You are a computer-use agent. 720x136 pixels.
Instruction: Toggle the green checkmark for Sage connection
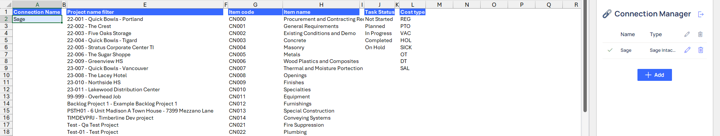[x=610, y=50]
